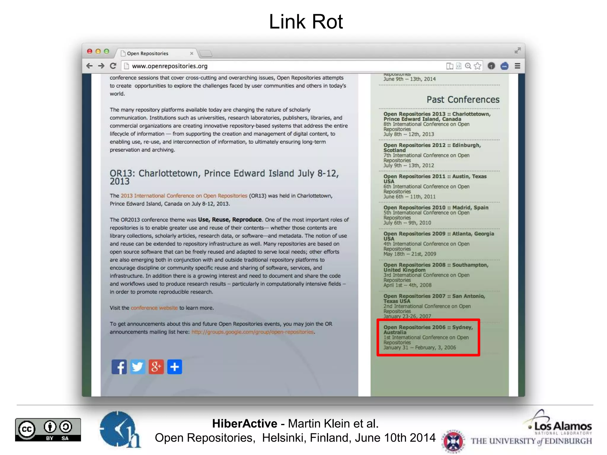Open Open Repositories 2011 Austin entry
607x455 pixels.
(435, 186)
